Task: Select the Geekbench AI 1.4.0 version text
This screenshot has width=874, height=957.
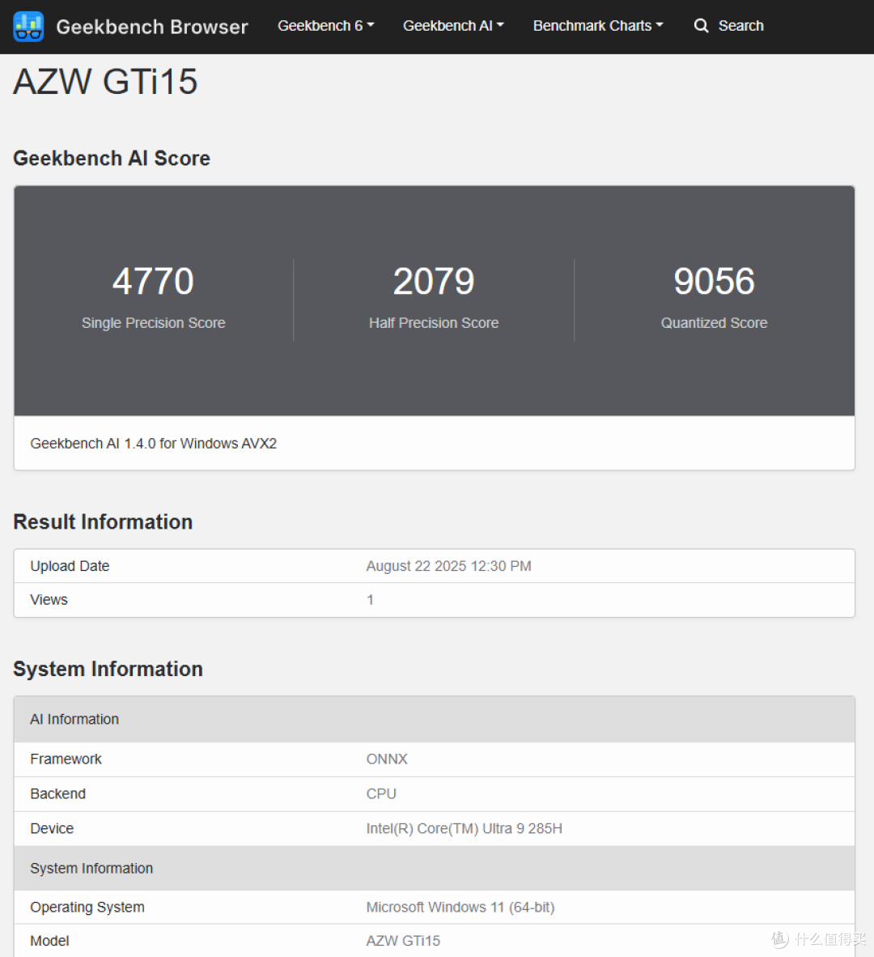Action: 154,443
